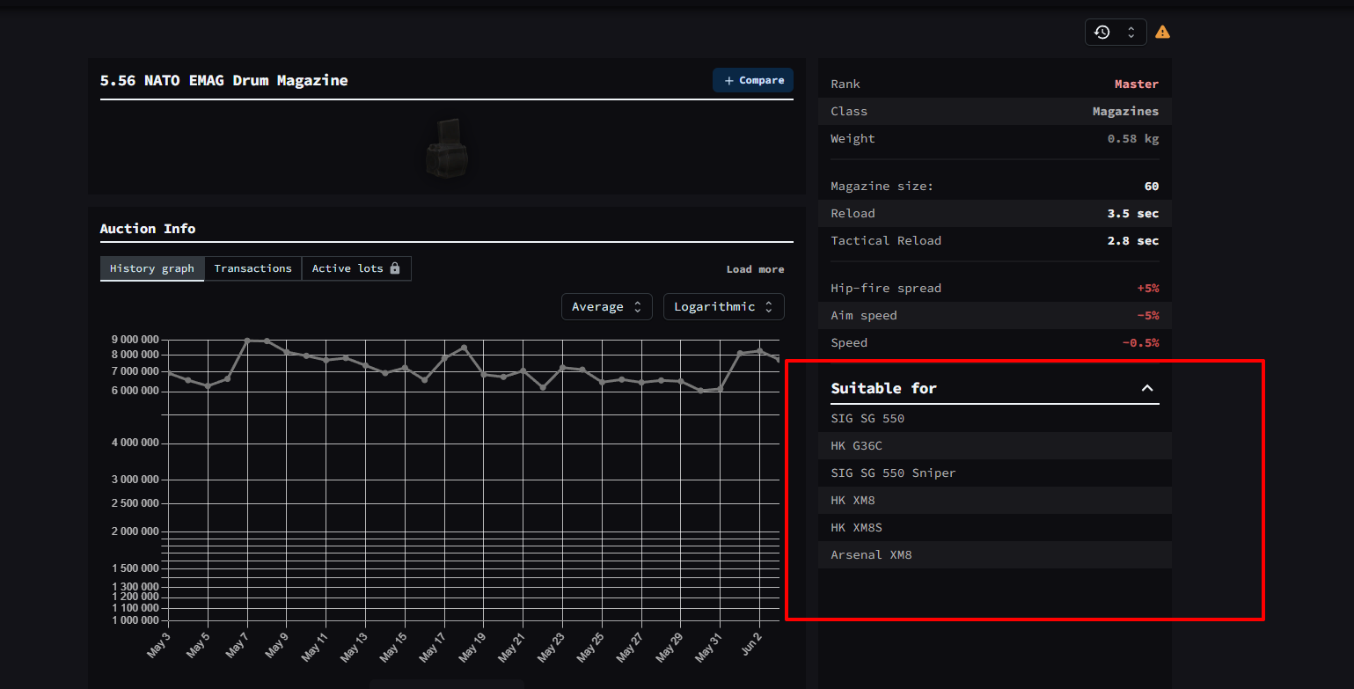Open the Logarithmic scale dropdown
Viewport: 1354px width, 689px height.
[724, 306]
